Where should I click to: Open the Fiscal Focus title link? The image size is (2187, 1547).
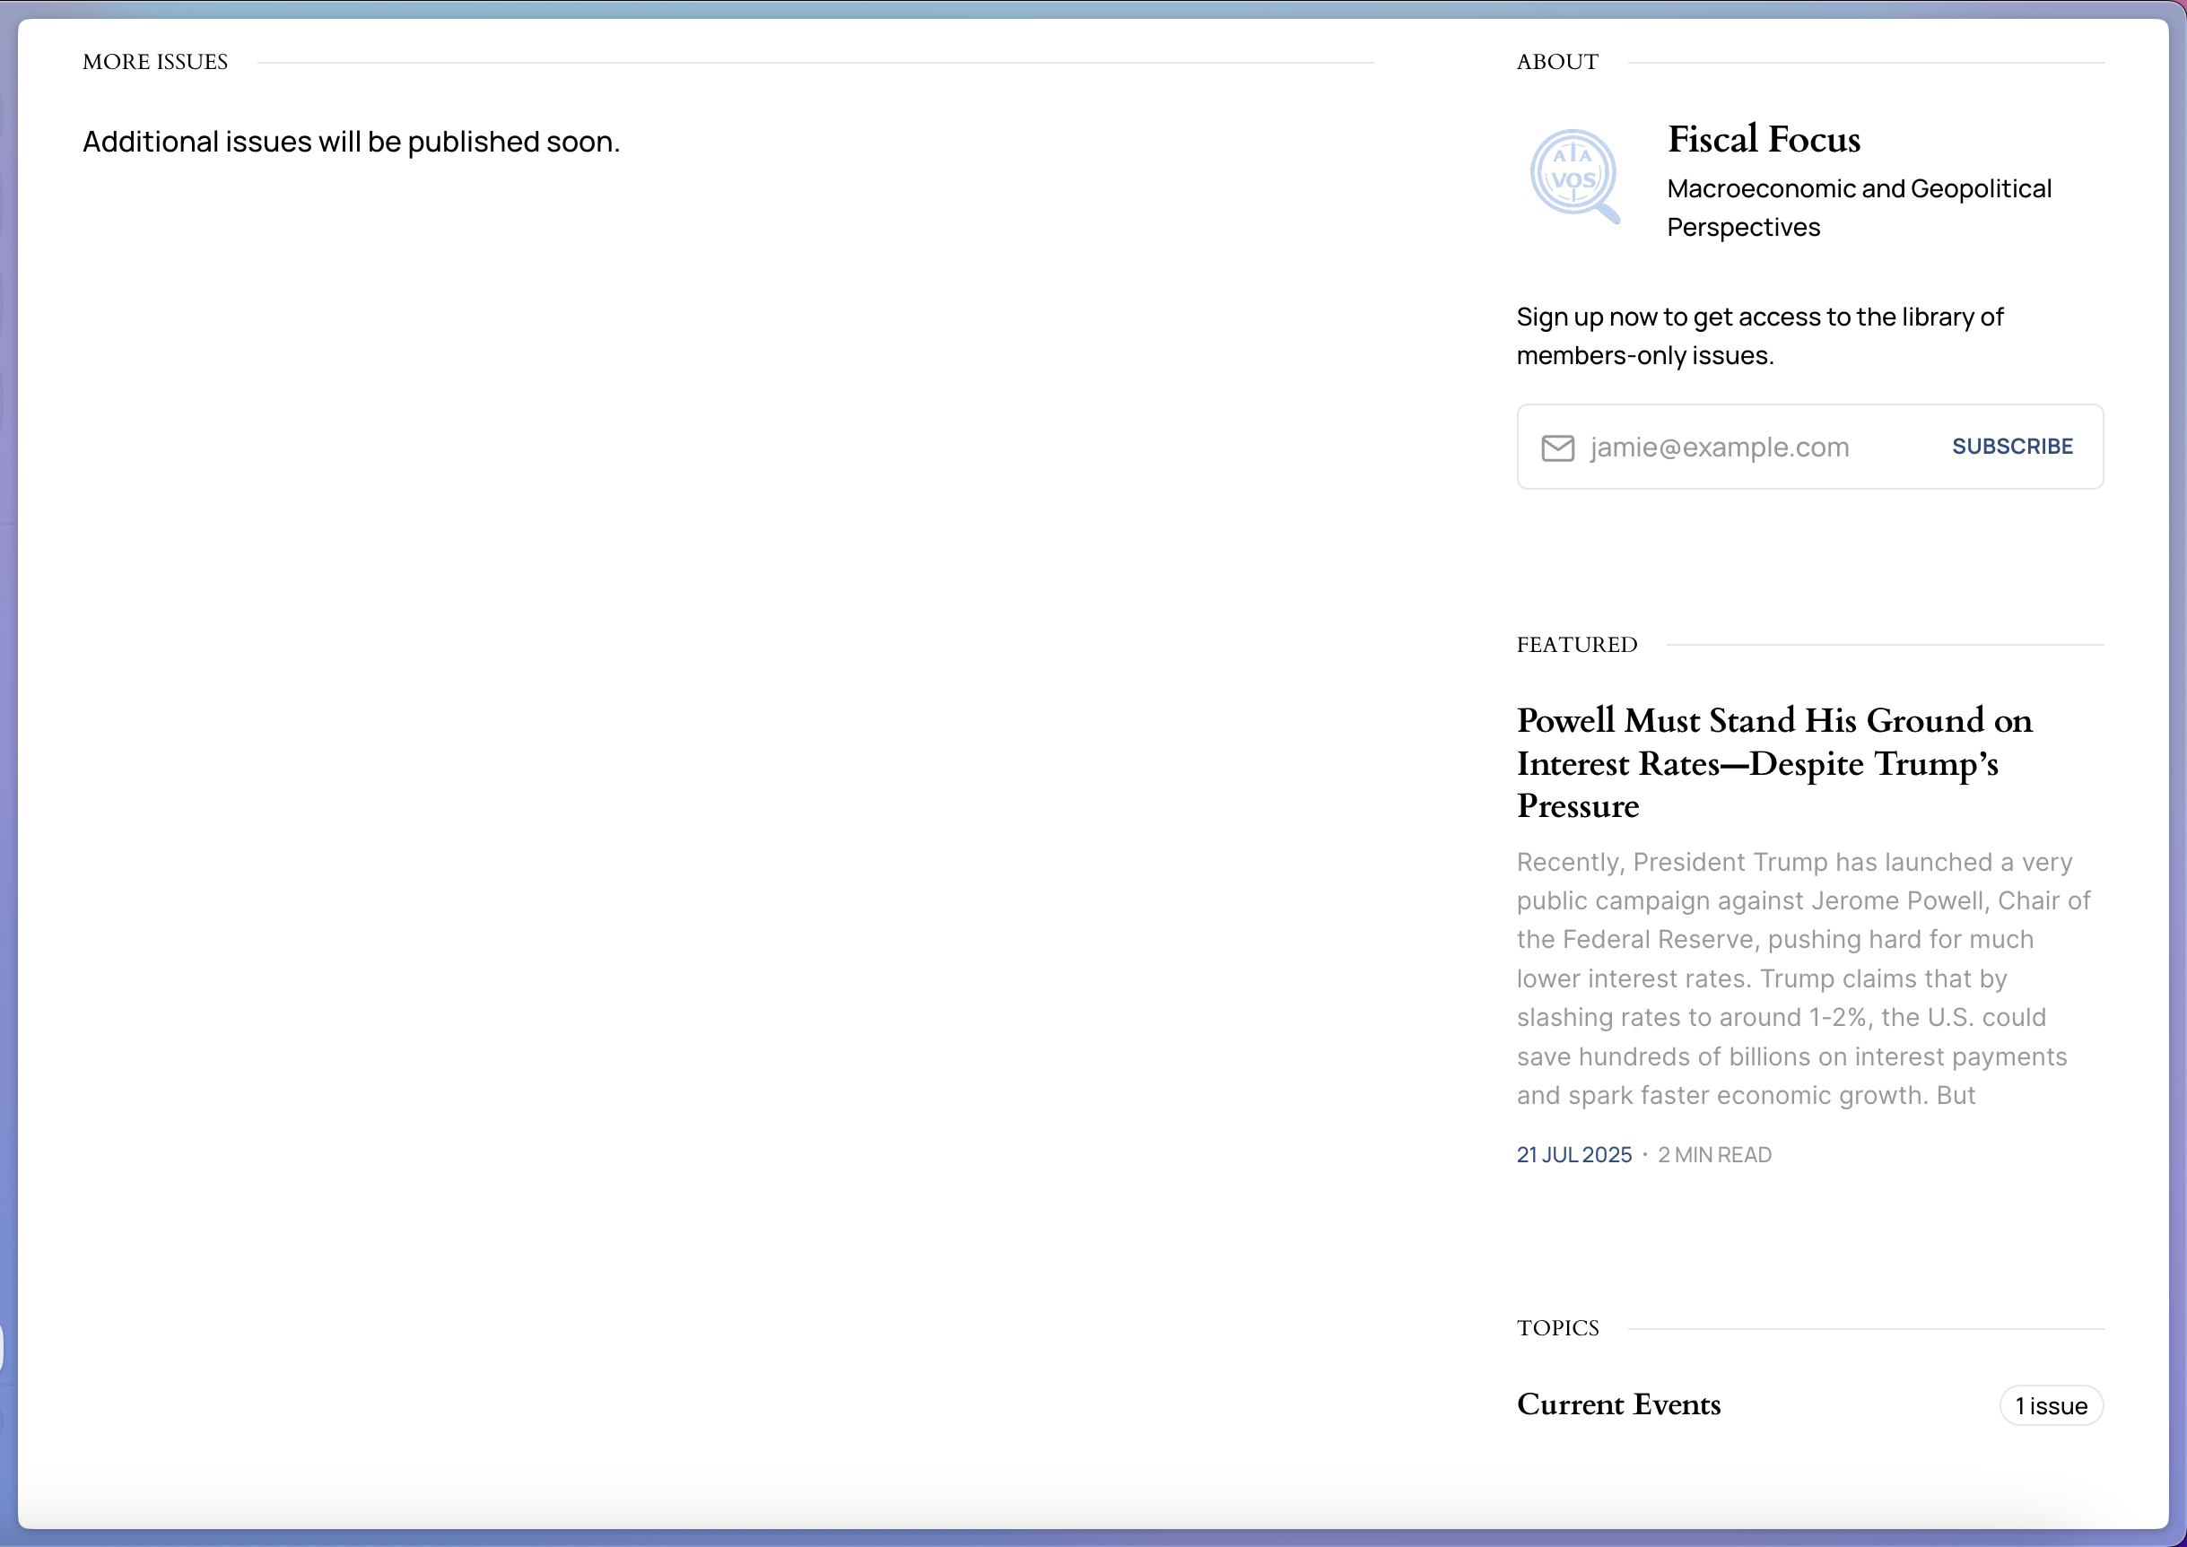(1763, 139)
